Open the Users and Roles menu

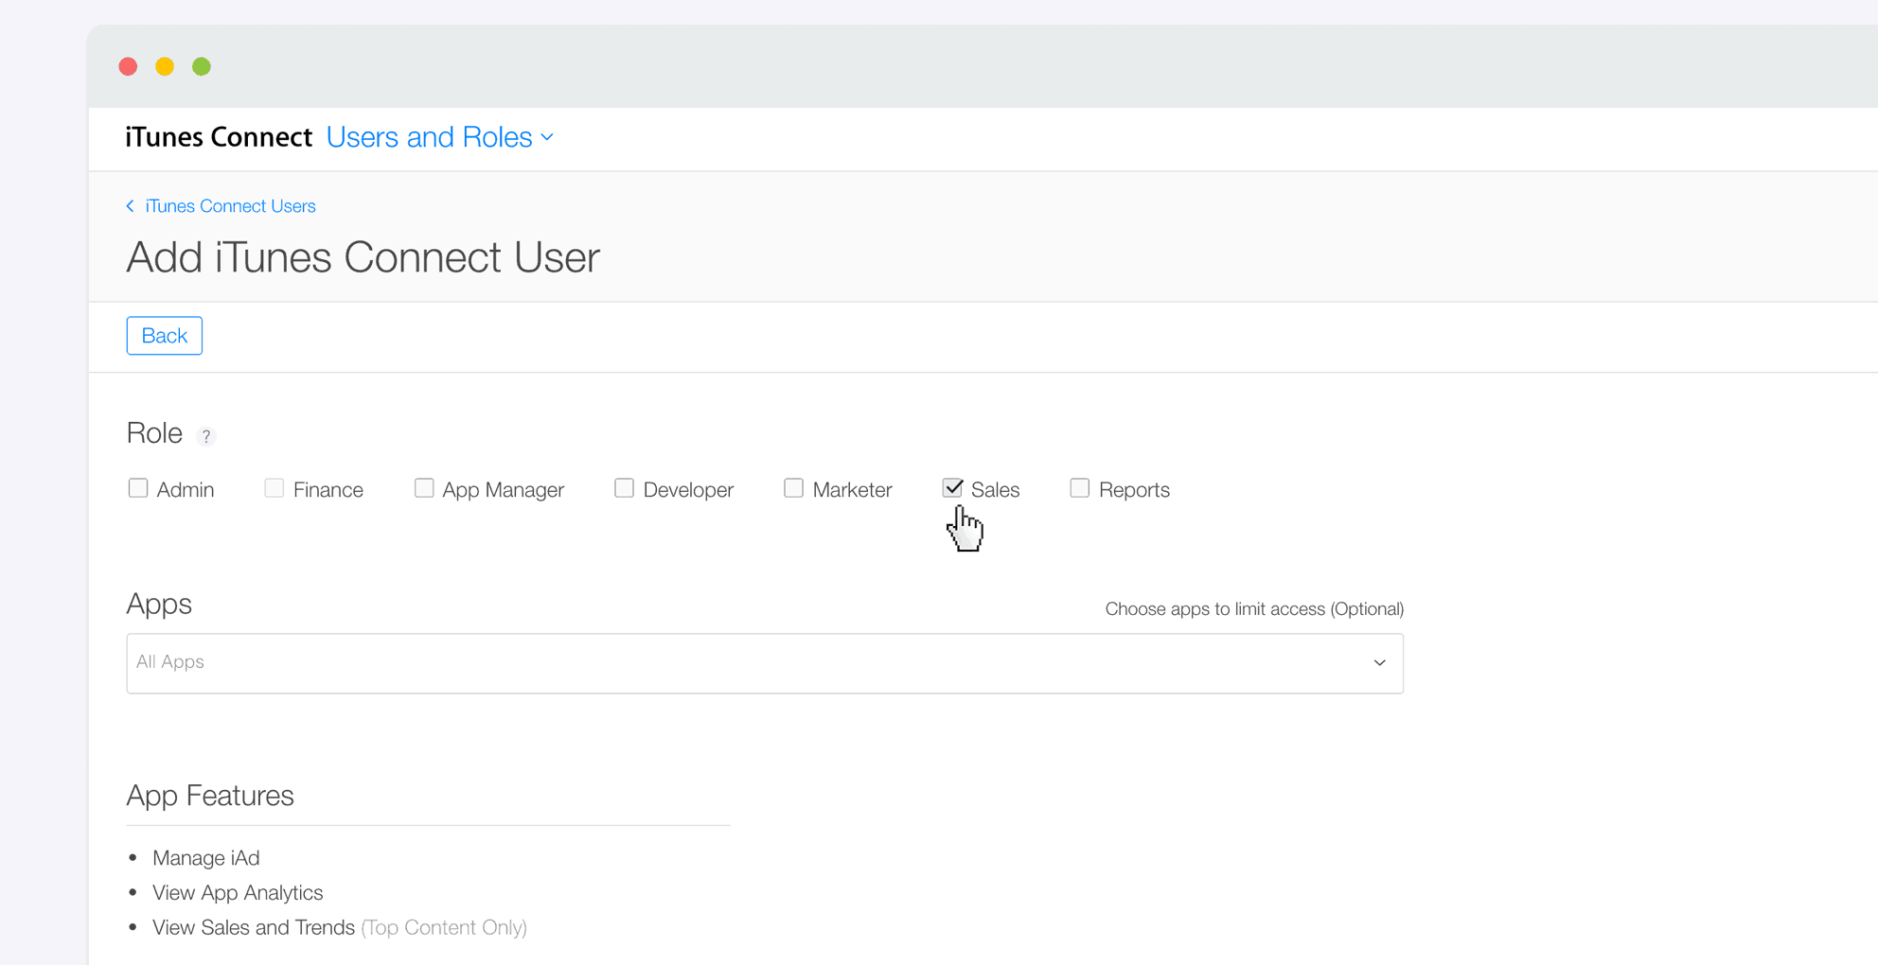(x=429, y=138)
